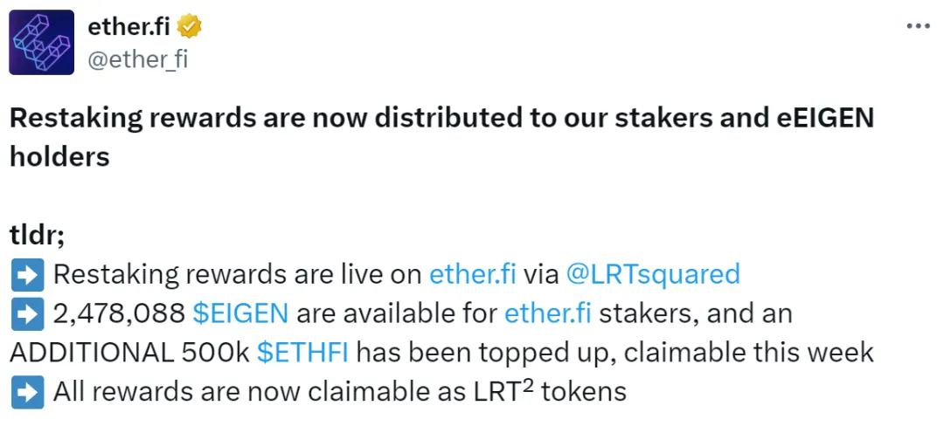944x440 pixels.
Task: Click the "2,478,088" token amount
Action: pos(119,313)
